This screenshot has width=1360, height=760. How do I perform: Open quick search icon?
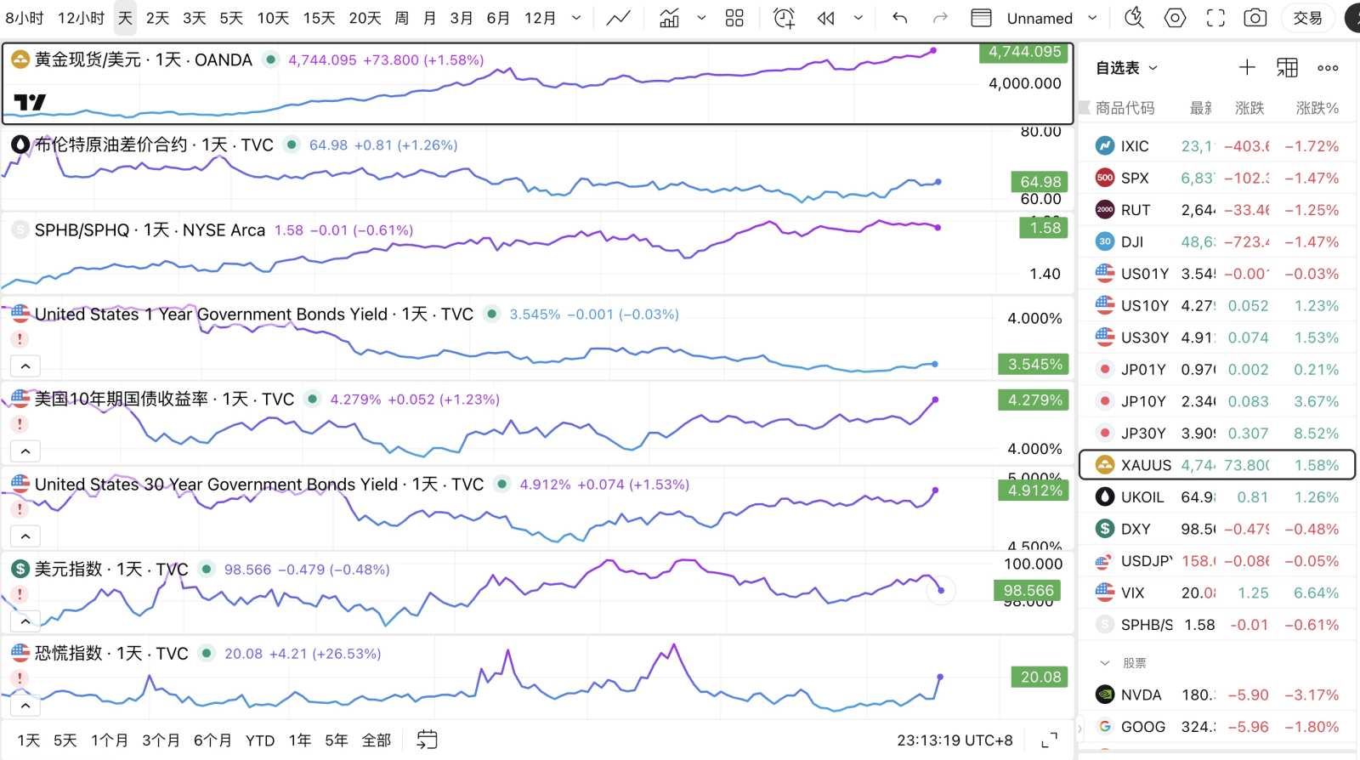pyautogui.click(x=1134, y=18)
